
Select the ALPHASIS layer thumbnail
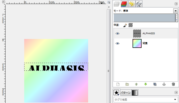coord(137,34)
